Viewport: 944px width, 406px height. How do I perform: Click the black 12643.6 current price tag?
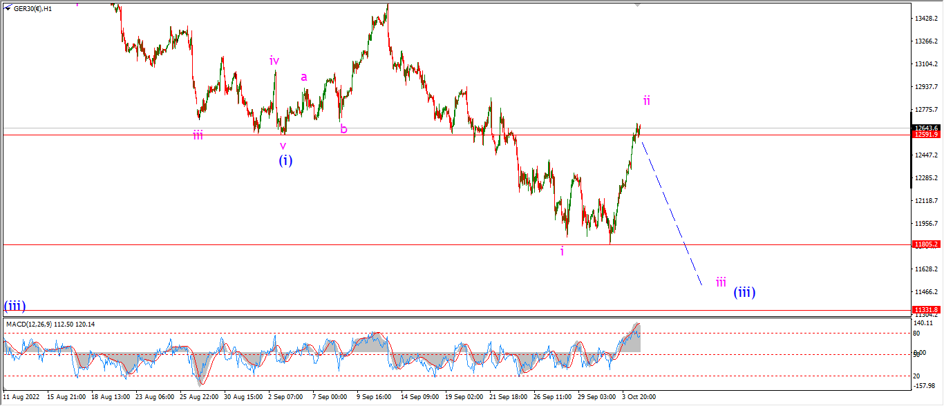click(926, 128)
